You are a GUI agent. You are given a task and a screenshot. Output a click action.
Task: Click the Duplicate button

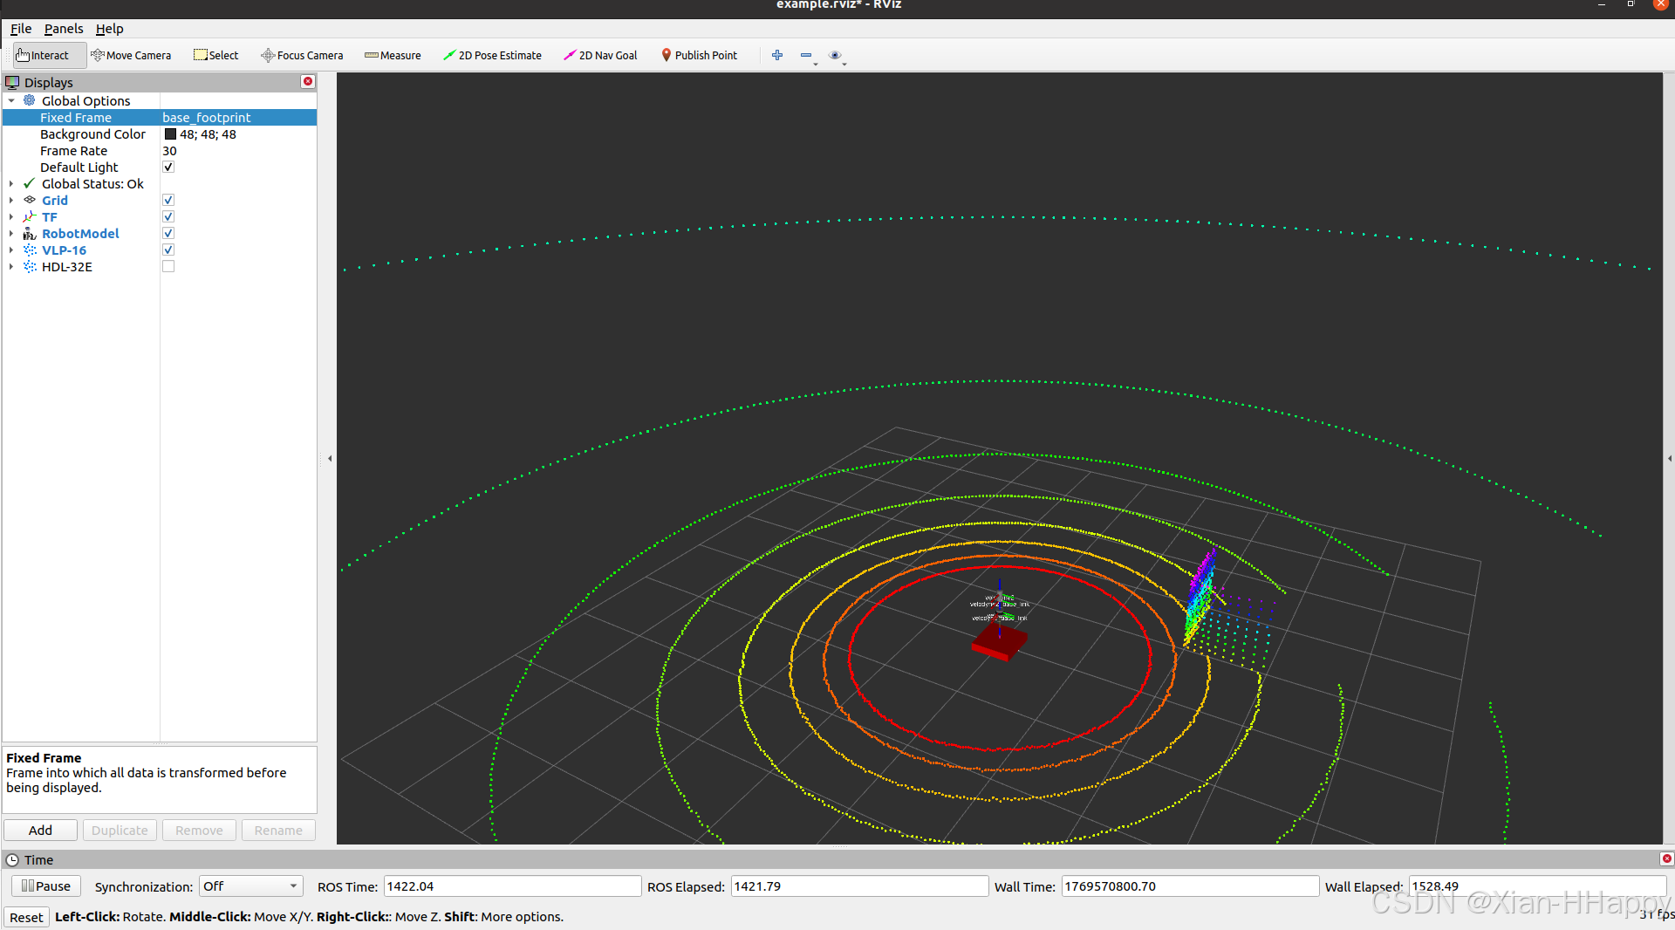[x=120, y=830]
